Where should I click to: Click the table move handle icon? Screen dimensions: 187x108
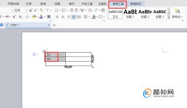coord(44,51)
